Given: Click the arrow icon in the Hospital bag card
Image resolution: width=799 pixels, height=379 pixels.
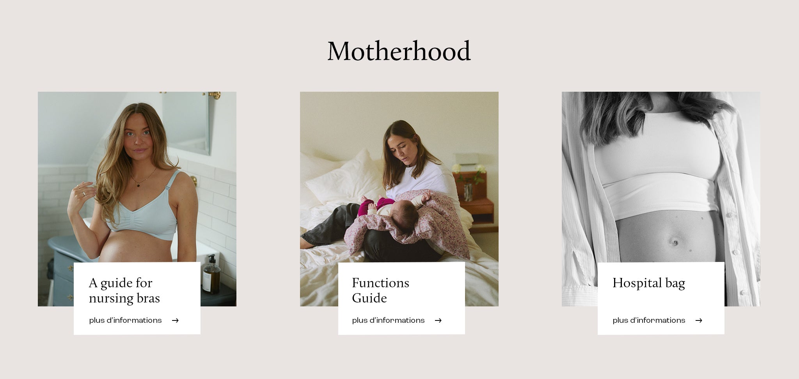Looking at the screenshot, I should [699, 320].
